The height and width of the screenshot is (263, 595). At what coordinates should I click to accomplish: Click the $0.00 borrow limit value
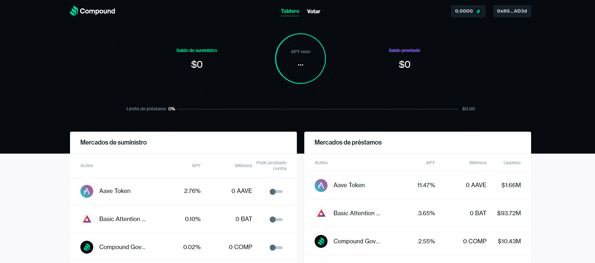468,109
